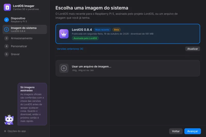Screen dimensions: 206x137
Task: Click the publication date and download size text
Action: (113, 34)
